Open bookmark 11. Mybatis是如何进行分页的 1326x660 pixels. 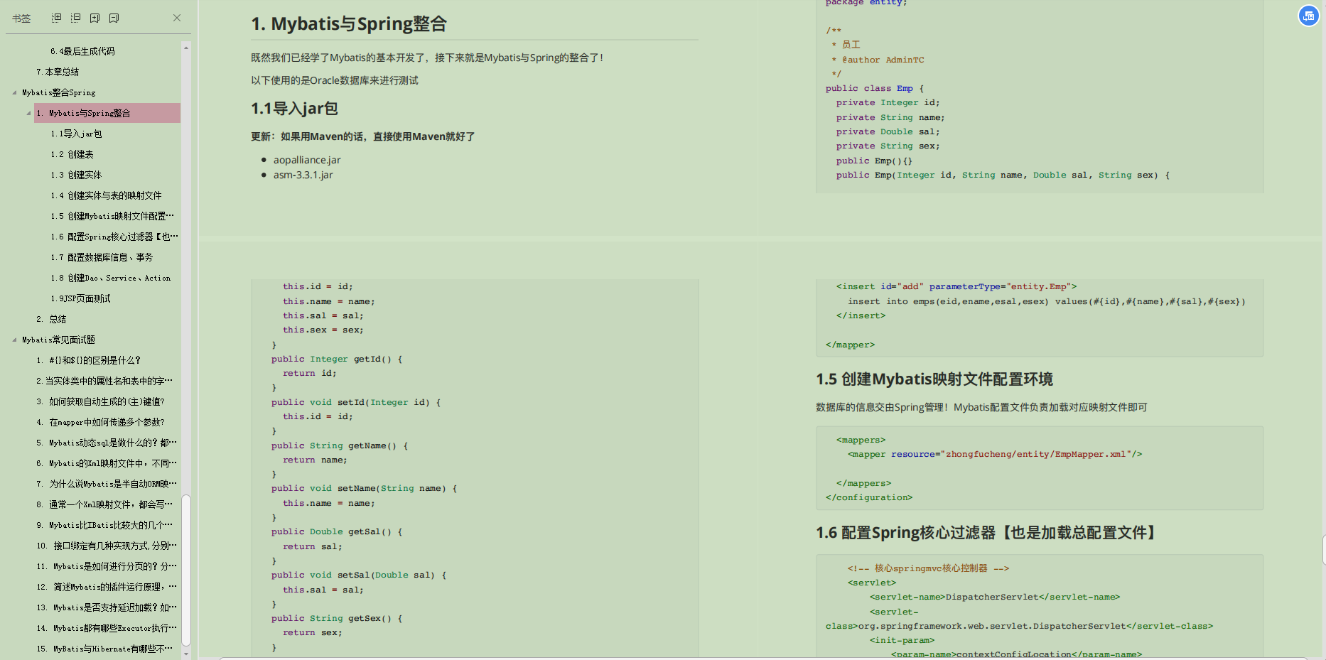tap(107, 566)
